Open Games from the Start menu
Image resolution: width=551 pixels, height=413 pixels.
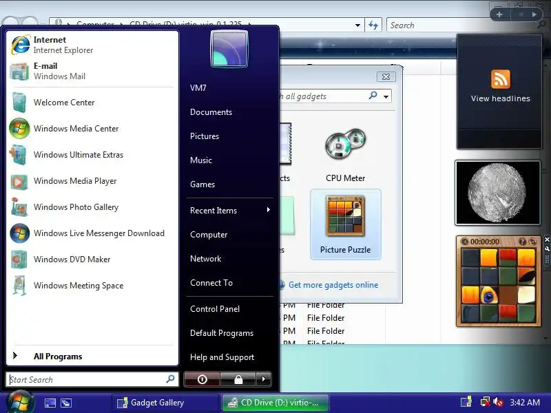202,184
